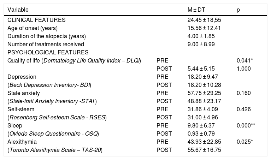
Task: Click the State anxiety row label
Action: 22,93
